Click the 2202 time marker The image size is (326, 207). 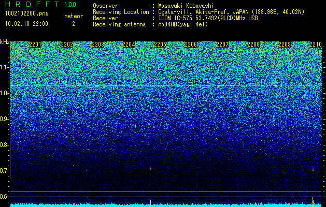(67, 45)
